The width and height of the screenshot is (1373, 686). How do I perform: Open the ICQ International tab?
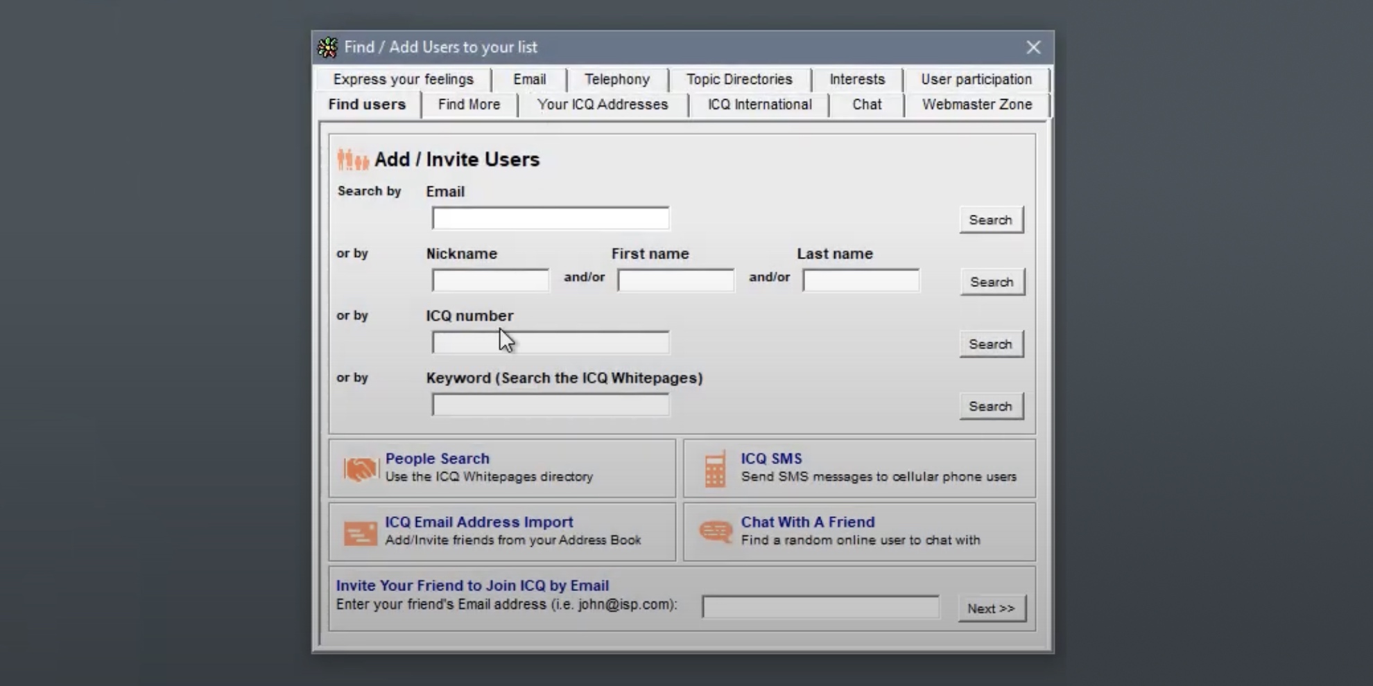(759, 105)
